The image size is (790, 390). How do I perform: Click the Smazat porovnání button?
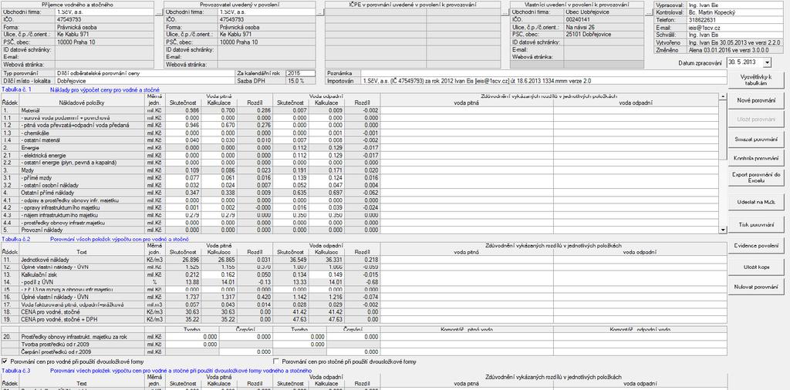(x=756, y=139)
